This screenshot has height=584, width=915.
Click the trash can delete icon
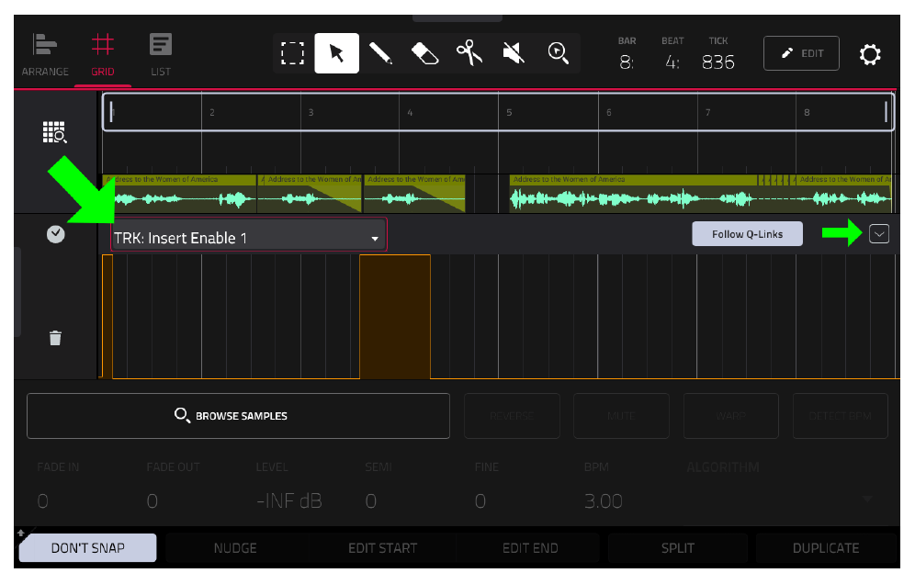55,339
